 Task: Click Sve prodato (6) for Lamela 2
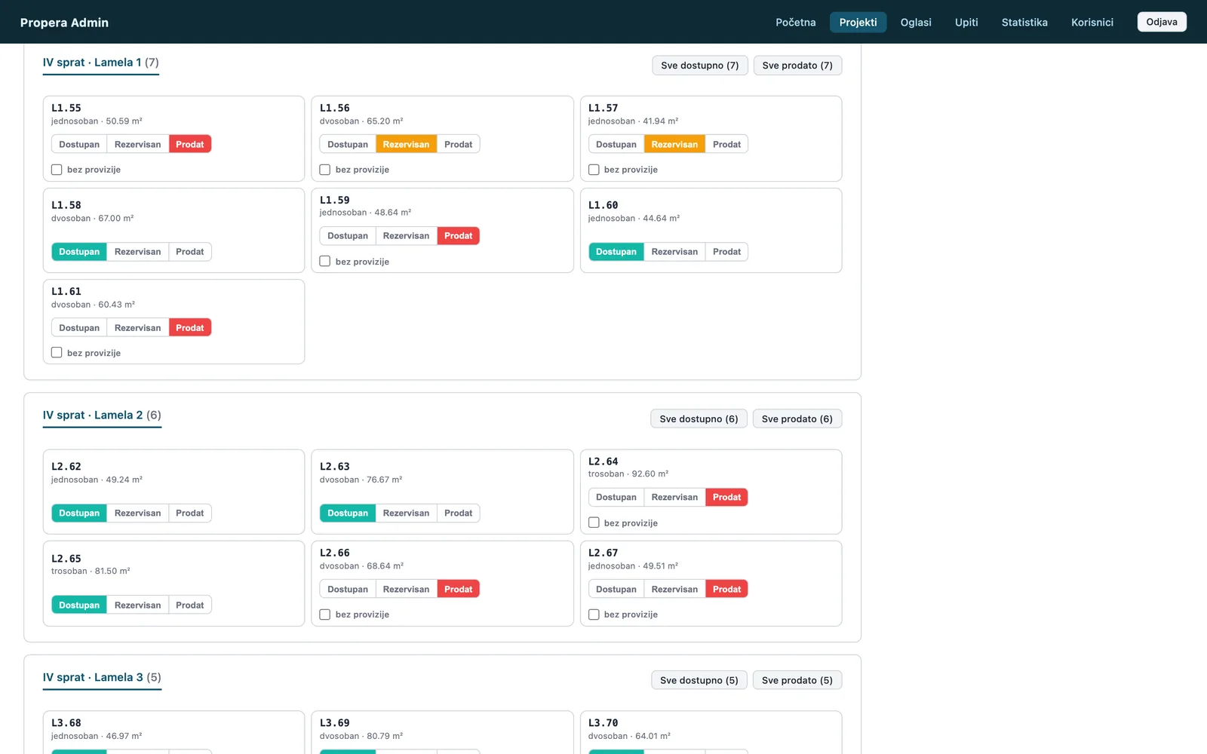(x=797, y=419)
